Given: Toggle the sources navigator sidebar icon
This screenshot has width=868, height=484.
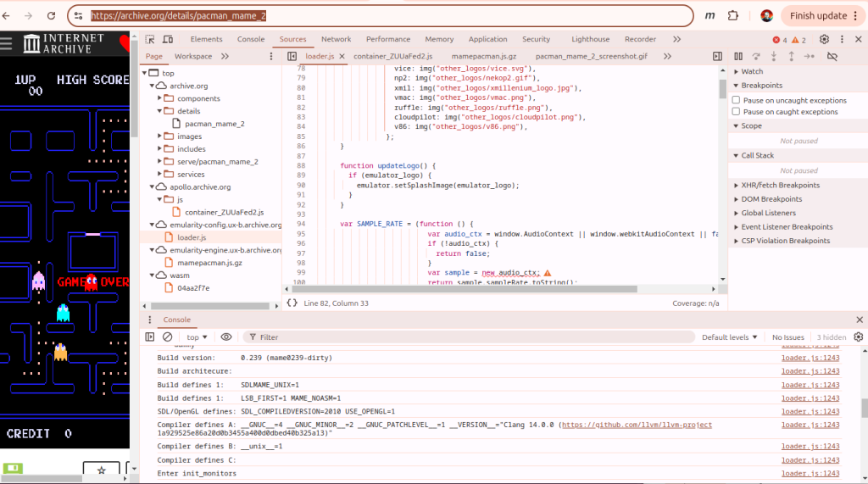Looking at the screenshot, I should (292, 56).
